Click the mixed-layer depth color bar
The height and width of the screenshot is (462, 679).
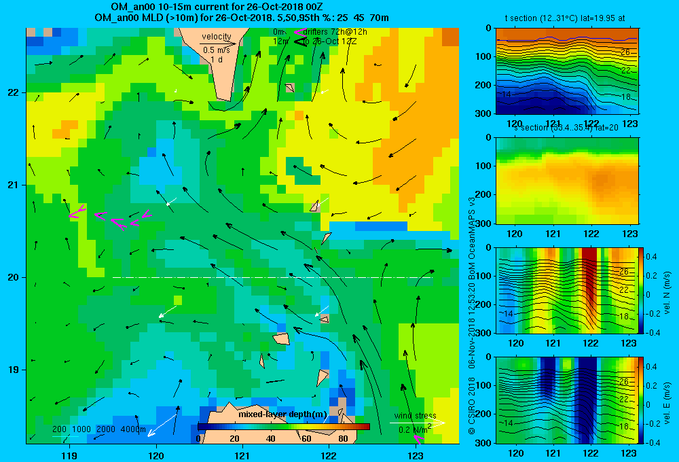(x=284, y=427)
